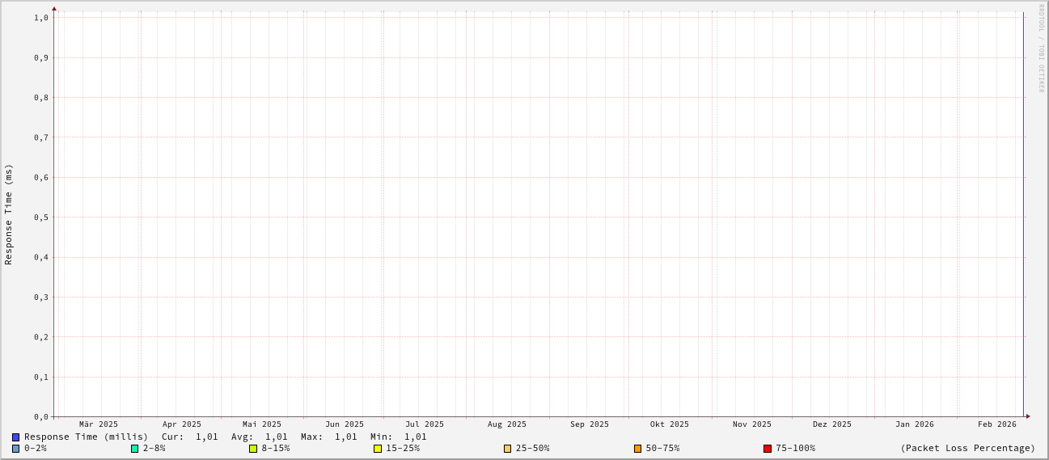This screenshot has height=460, width=1049.
Task: Click the 25-50% packet loss swatch
Action: (x=508, y=449)
